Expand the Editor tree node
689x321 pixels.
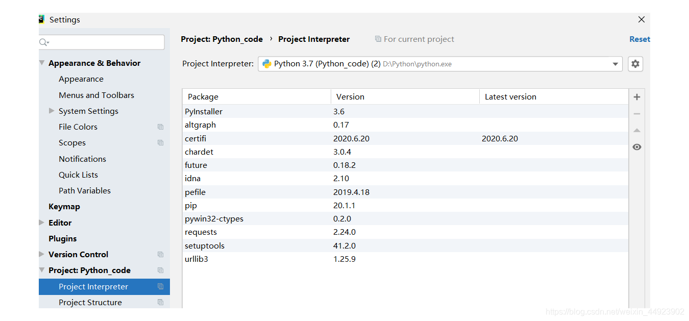[x=41, y=223]
